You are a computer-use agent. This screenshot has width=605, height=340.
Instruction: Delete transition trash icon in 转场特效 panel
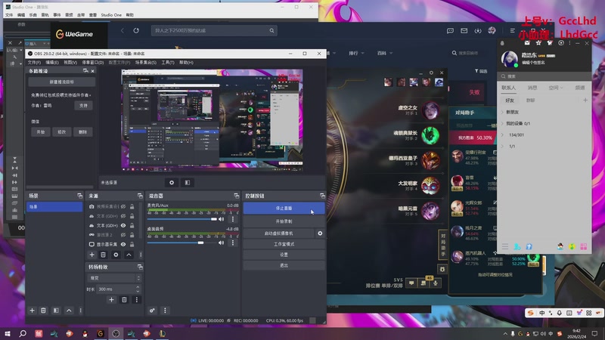(124, 299)
